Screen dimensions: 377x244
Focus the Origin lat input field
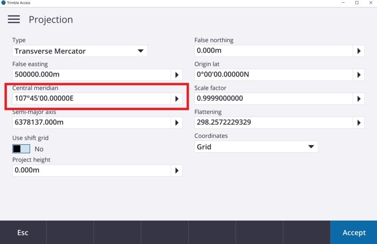[x=273, y=75]
